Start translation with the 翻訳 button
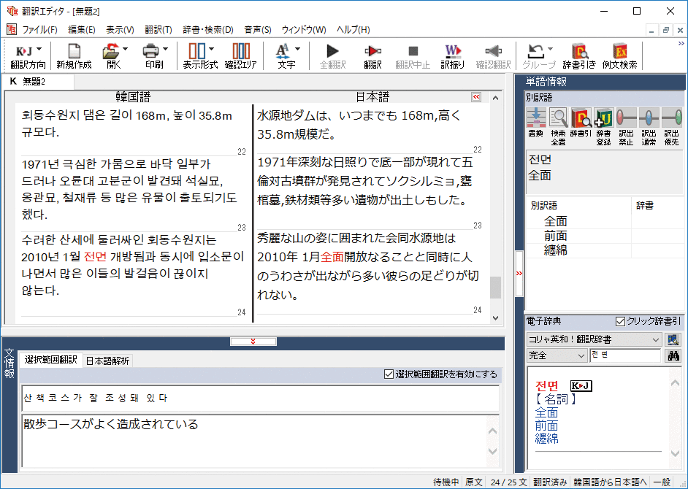The image size is (688, 489). (x=372, y=55)
